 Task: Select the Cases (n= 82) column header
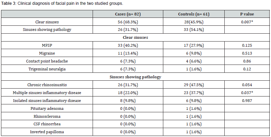click(x=128, y=14)
